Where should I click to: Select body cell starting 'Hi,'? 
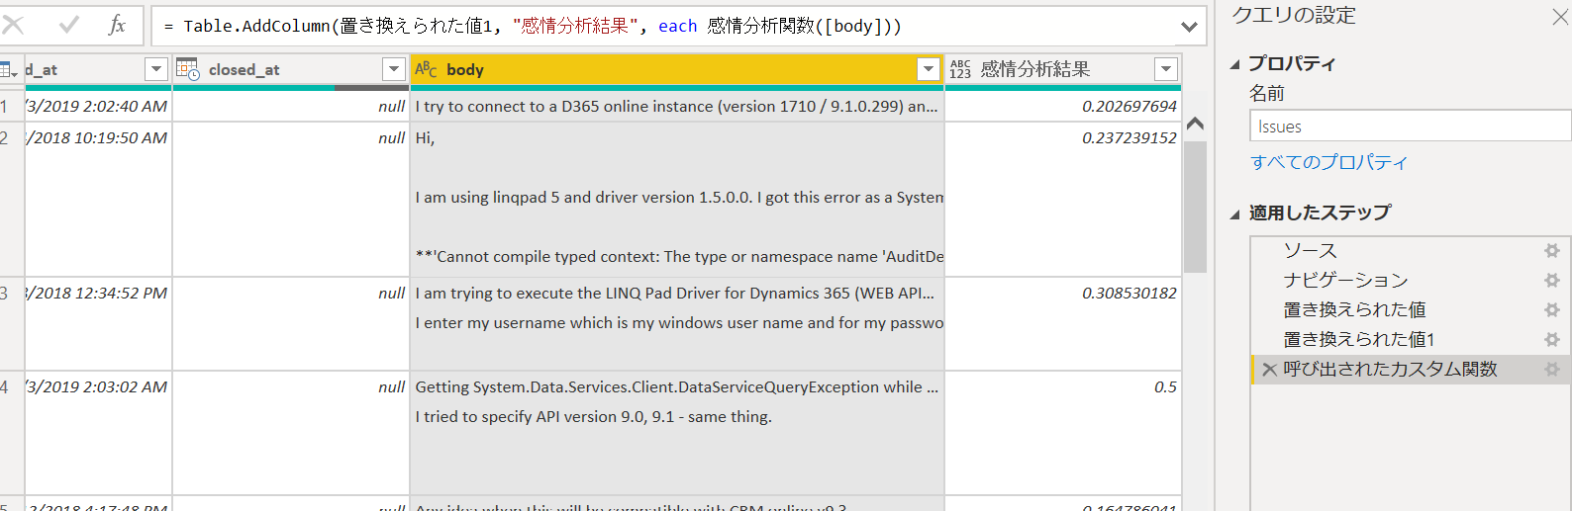pyautogui.click(x=677, y=199)
